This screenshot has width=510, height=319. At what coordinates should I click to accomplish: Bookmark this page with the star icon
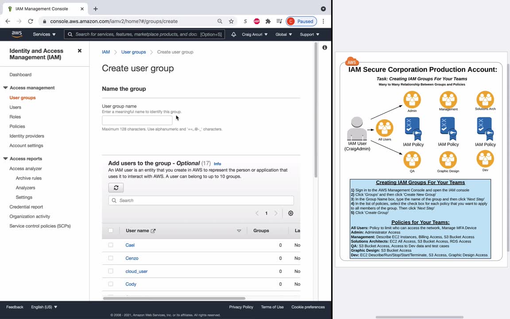pos(231,21)
